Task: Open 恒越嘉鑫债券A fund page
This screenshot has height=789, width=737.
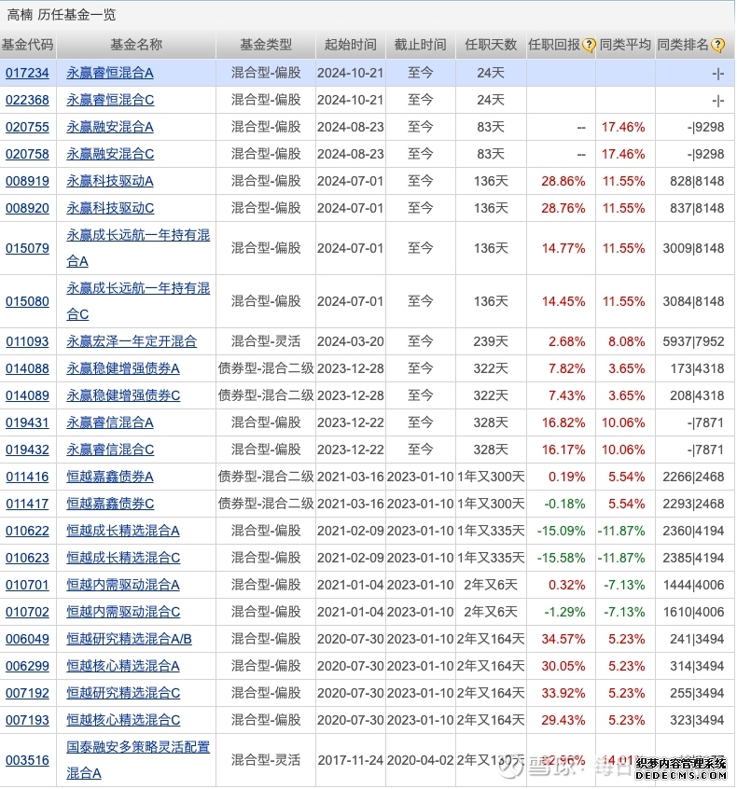Action: click(110, 478)
